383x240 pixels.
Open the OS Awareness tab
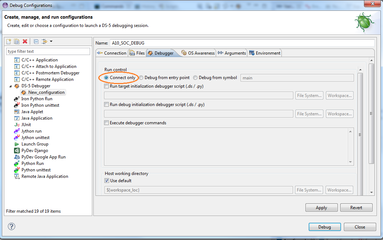click(198, 53)
